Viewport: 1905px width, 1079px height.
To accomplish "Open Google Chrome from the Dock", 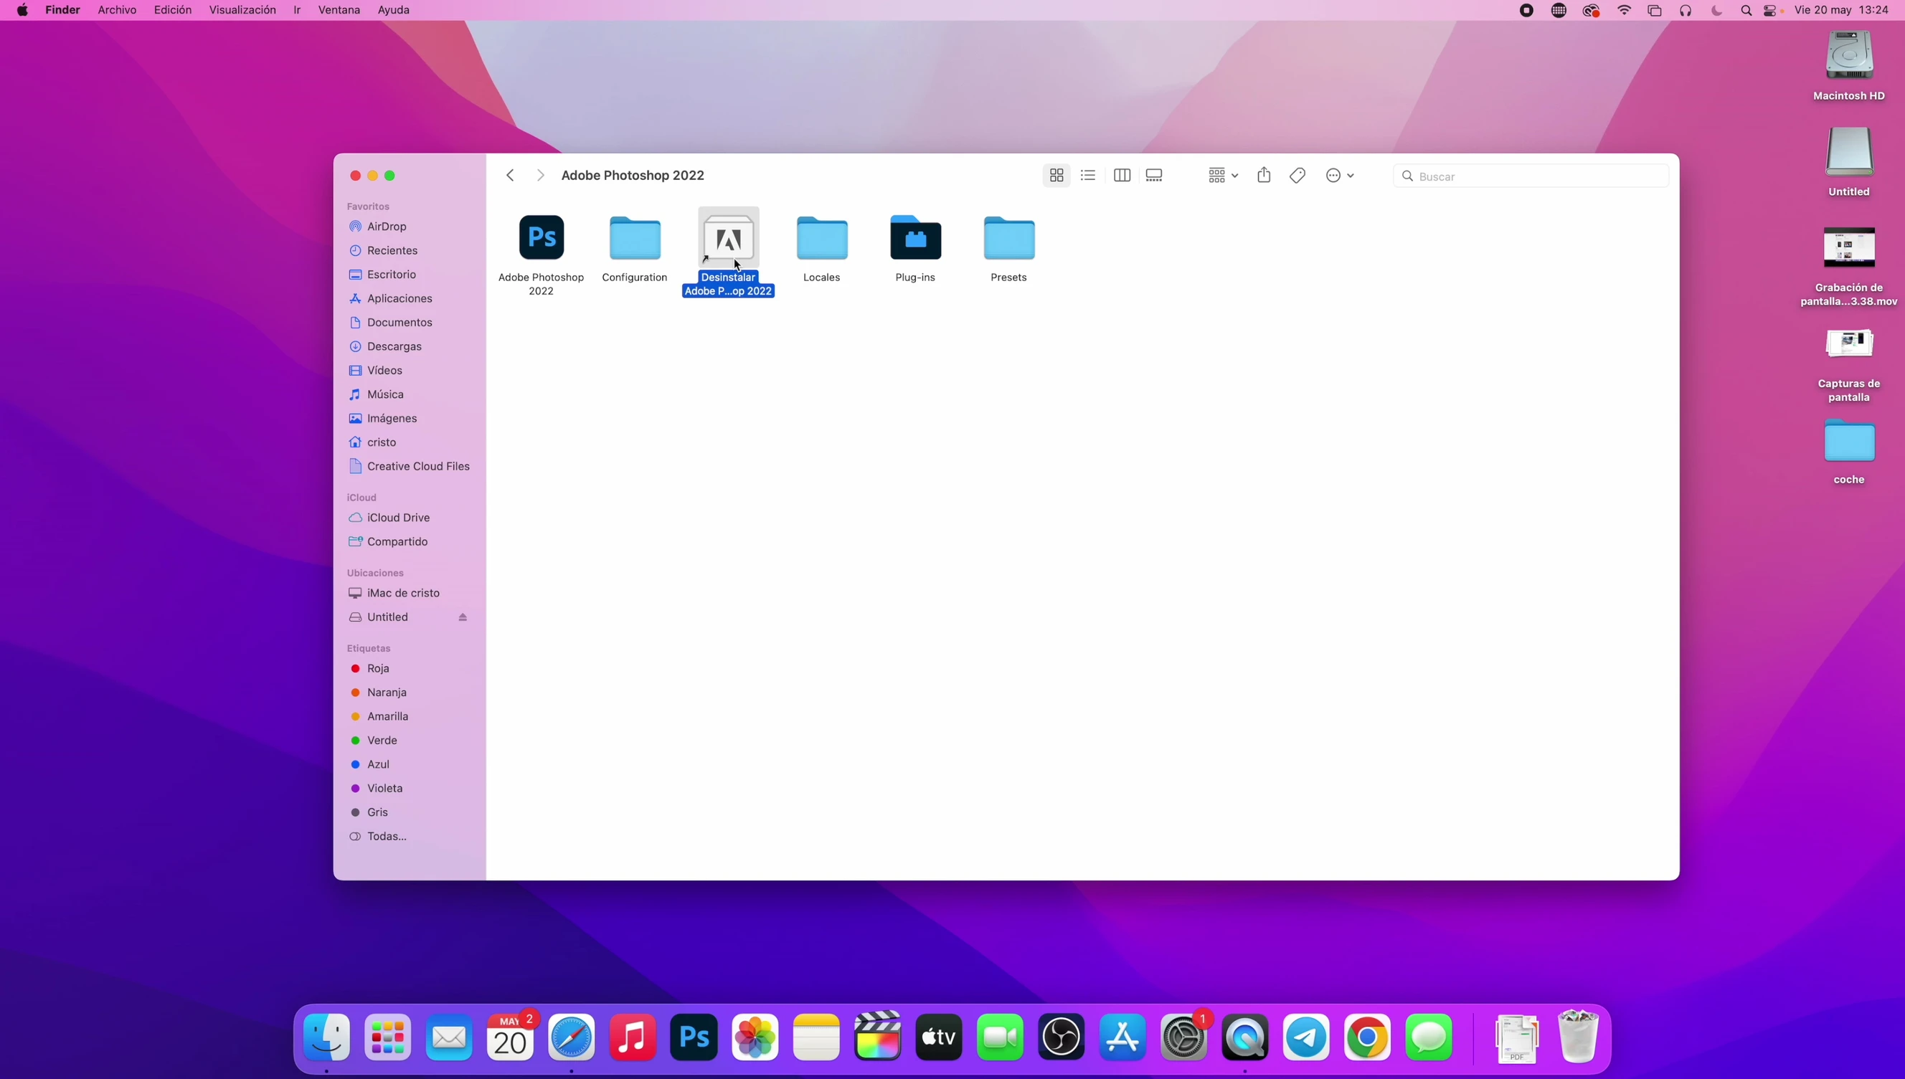I will (1368, 1037).
